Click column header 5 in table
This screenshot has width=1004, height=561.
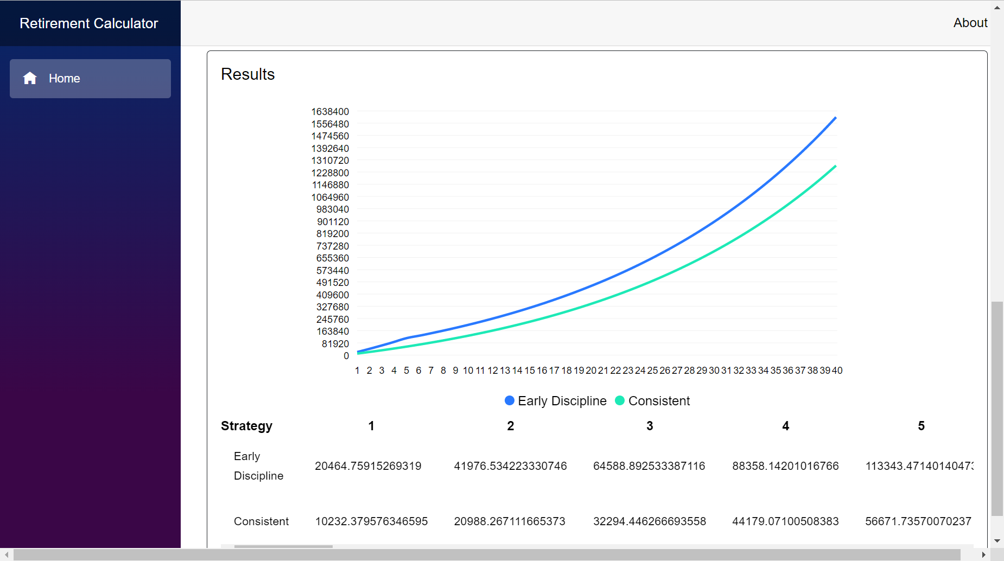tap(921, 426)
